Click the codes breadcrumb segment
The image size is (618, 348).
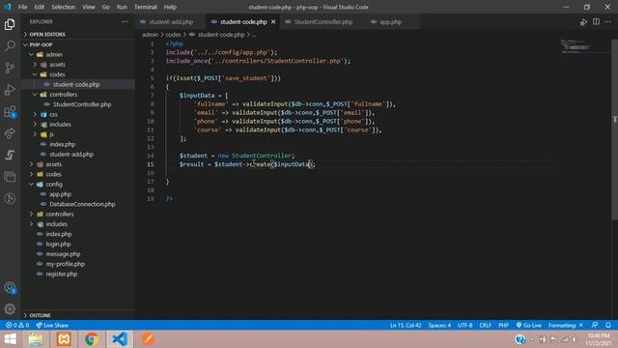(173, 35)
